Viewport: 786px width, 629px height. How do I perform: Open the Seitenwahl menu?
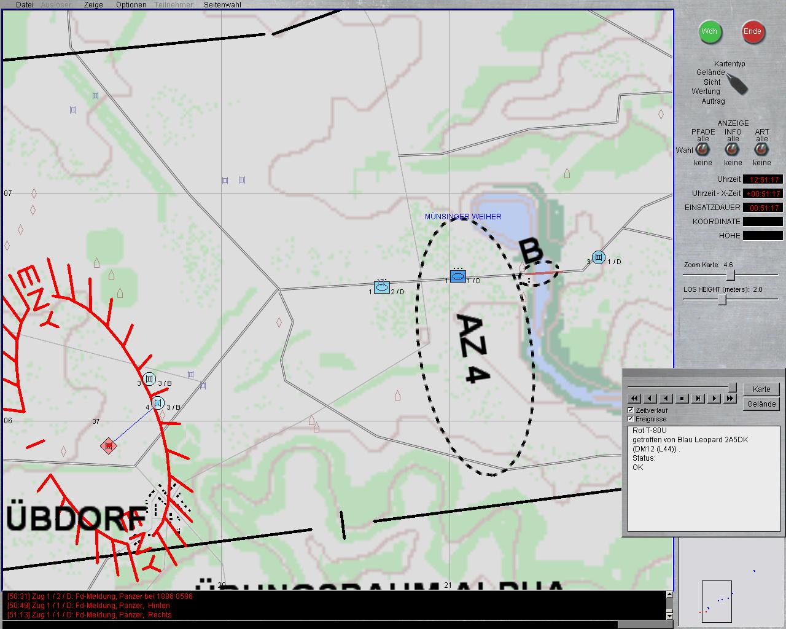[222, 4]
